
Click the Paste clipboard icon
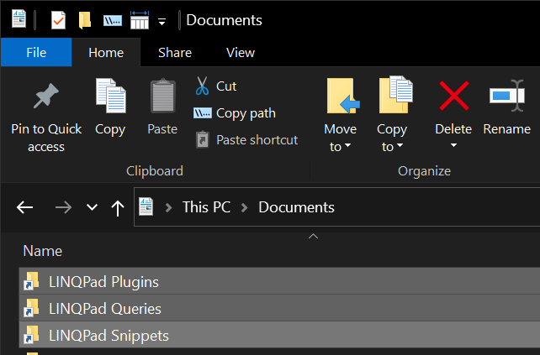click(163, 96)
